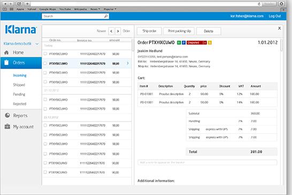This screenshot has height=195, width=292.
Task: Show Top Sites with the grid icon
Action: pyautogui.click(x=12, y=9)
